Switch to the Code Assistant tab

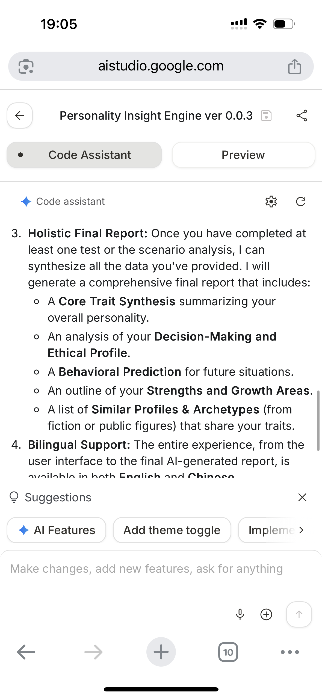84,155
